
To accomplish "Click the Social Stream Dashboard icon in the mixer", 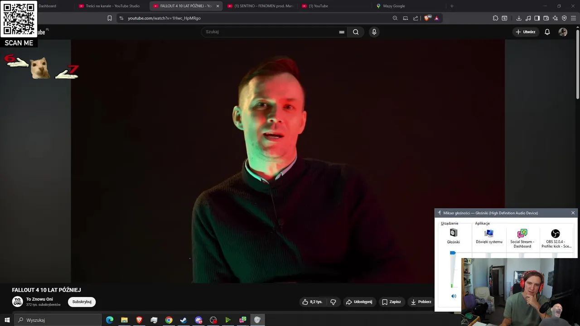I will coord(522,233).
